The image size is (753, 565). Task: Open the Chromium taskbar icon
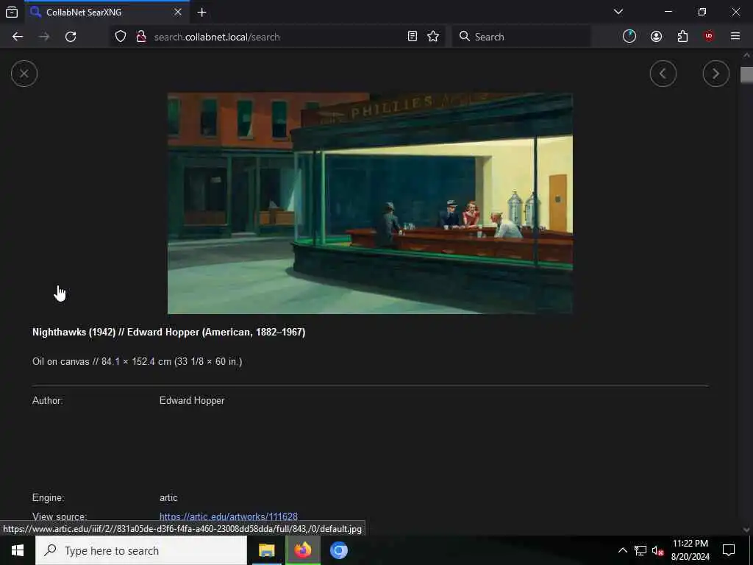pyautogui.click(x=338, y=550)
